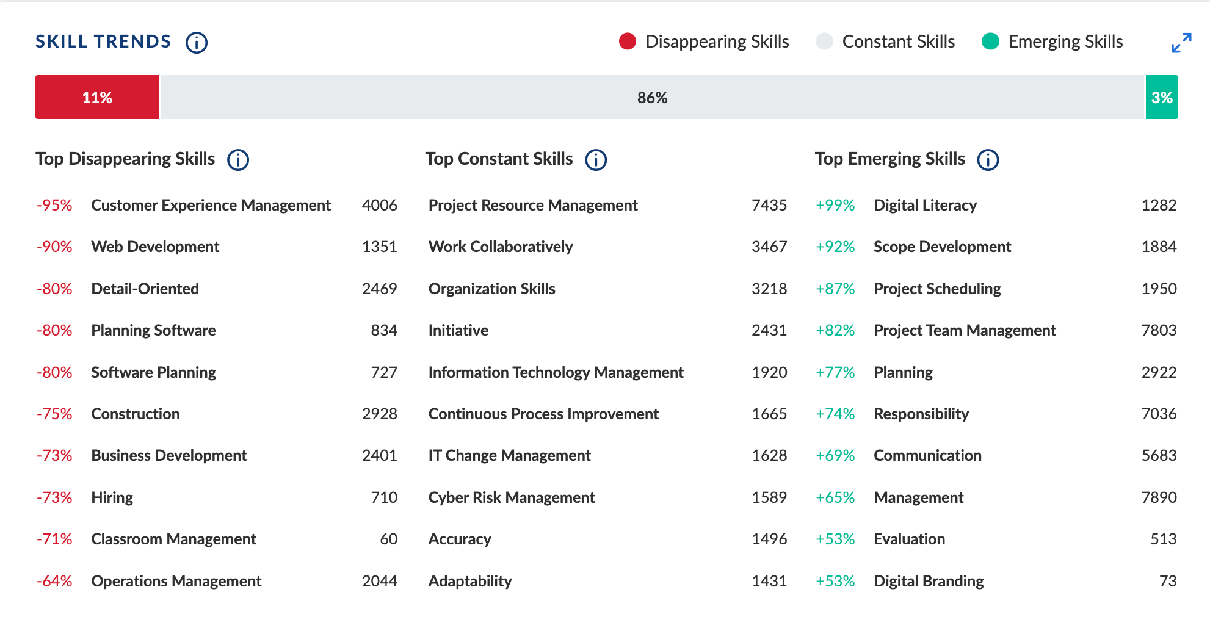This screenshot has height=631, width=1210.
Task: Click the +92% value for Scope Development
Action: click(835, 247)
